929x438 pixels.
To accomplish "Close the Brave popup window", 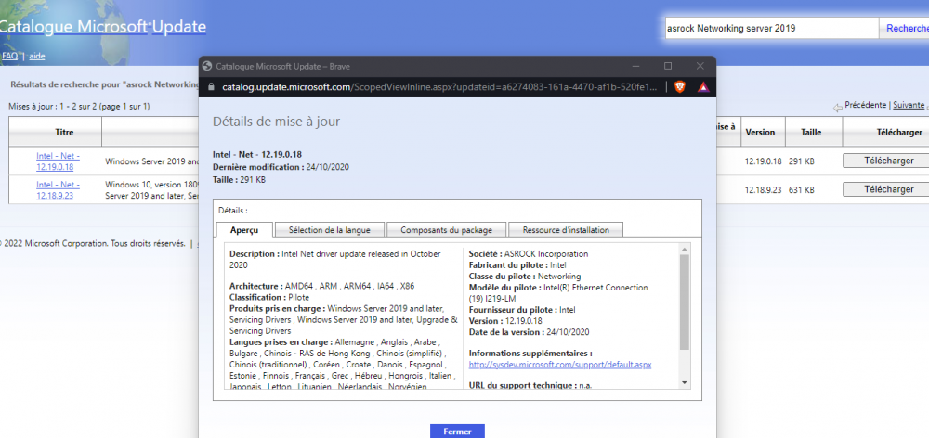I will pyautogui.click(x=700, y=66).
